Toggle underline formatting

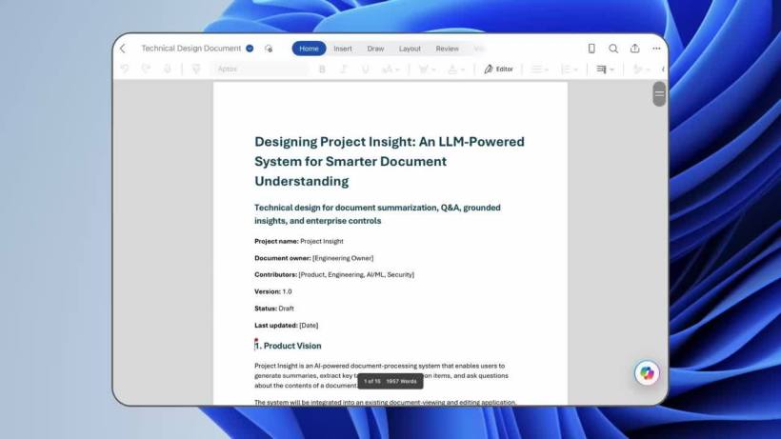[365, 70]
